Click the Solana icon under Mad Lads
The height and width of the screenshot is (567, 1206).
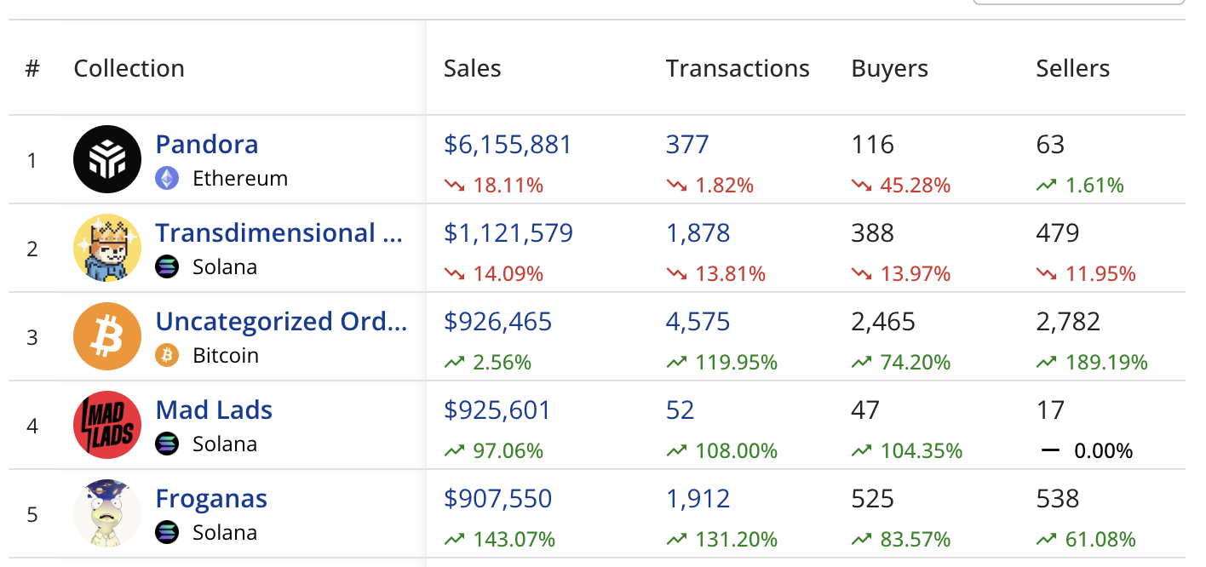tap(167, 444)
